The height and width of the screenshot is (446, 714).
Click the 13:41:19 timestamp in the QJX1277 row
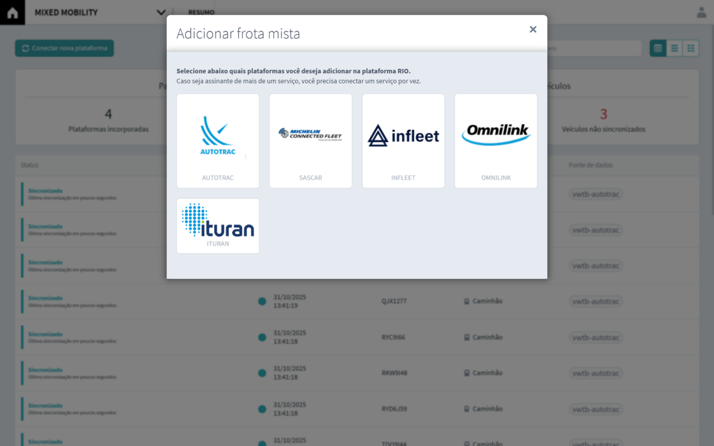click(286, 306)
